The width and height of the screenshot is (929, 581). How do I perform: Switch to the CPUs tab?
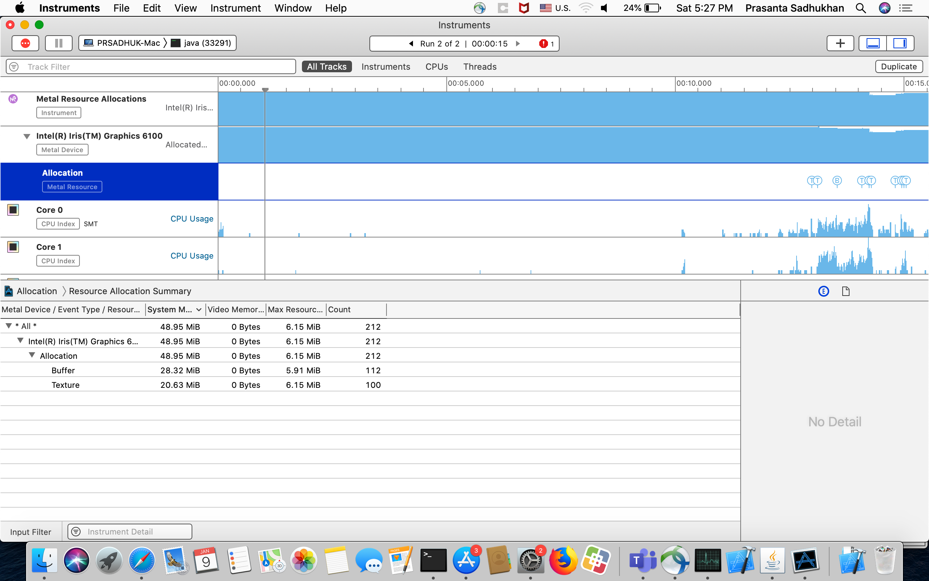pyautogui.click(x=437, y=67)
